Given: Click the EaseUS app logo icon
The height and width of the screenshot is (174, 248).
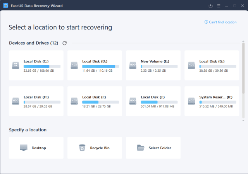Looking at the screenshot, I should coord(6,6).
